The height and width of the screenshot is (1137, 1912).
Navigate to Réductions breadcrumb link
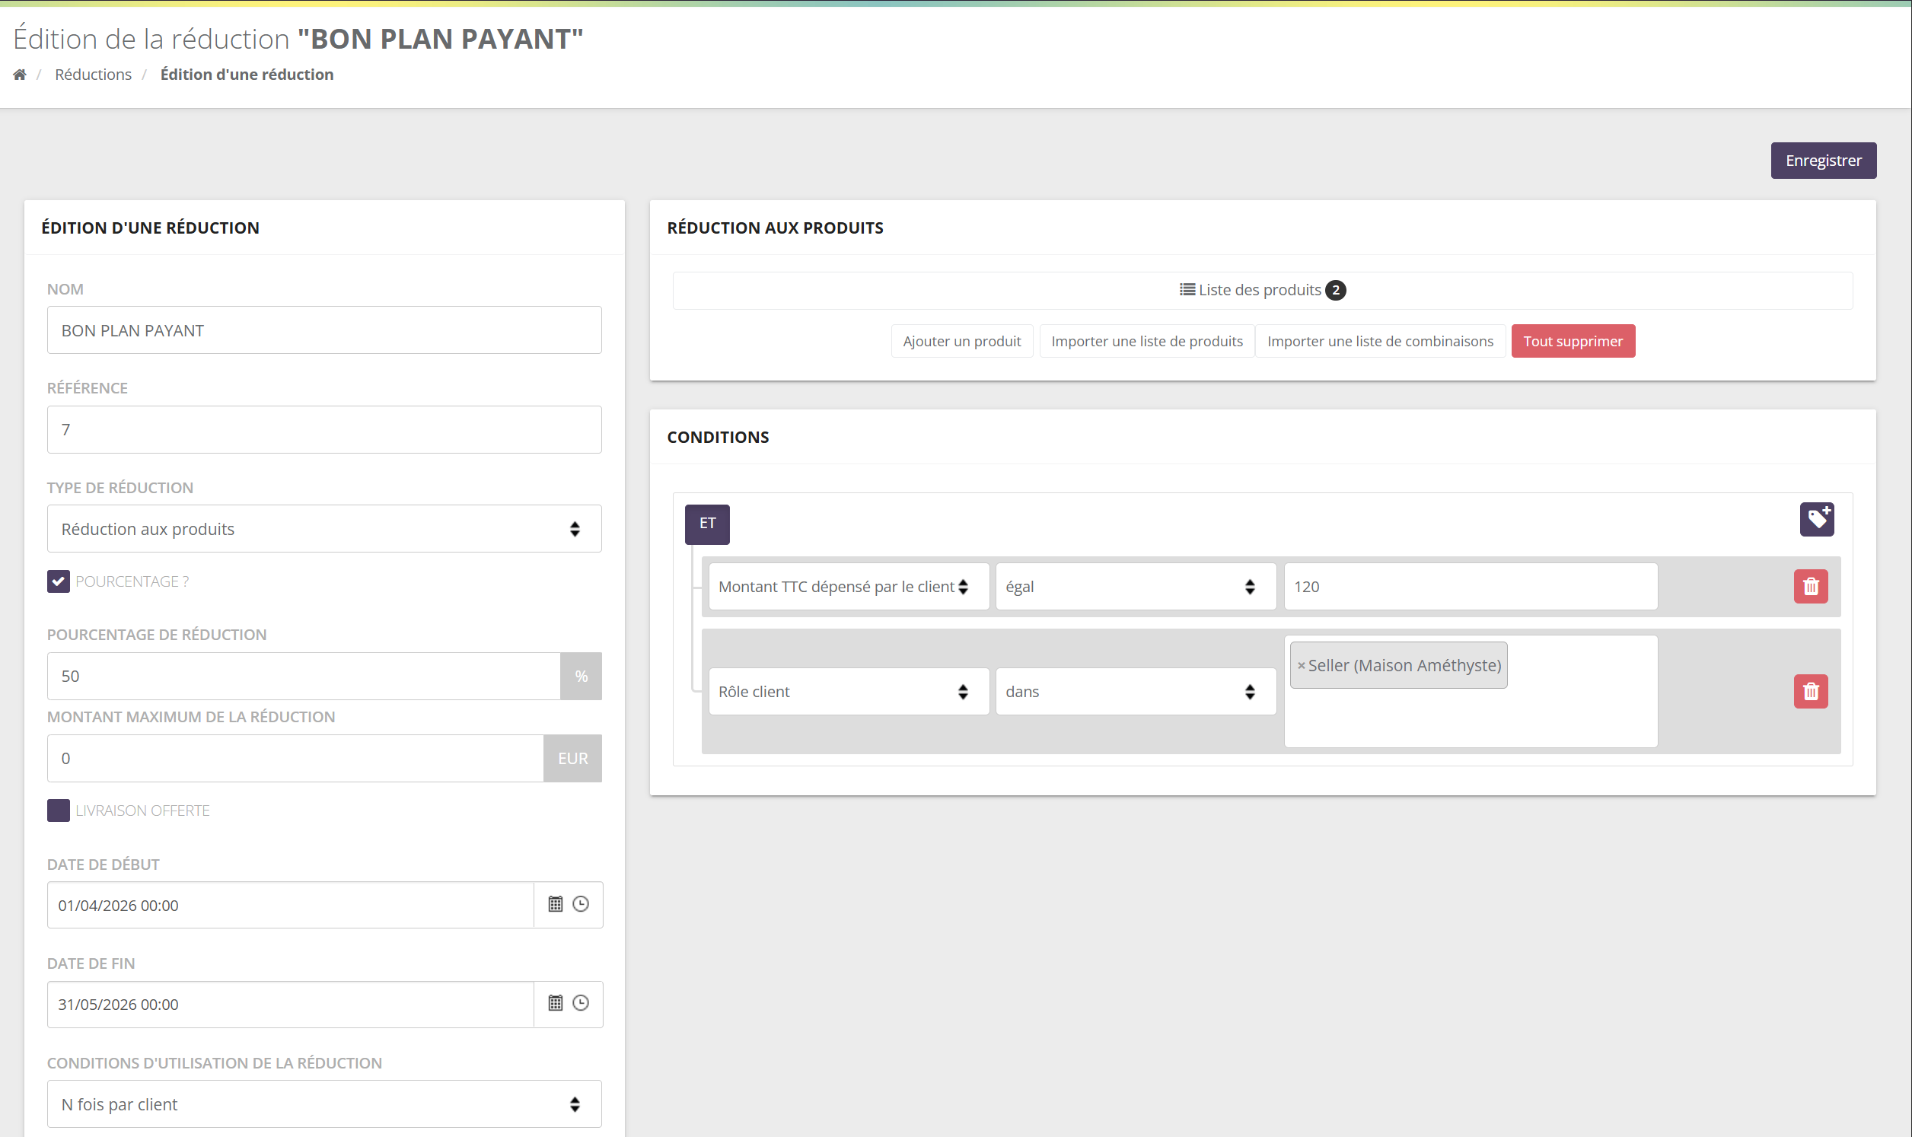(94, 75)
